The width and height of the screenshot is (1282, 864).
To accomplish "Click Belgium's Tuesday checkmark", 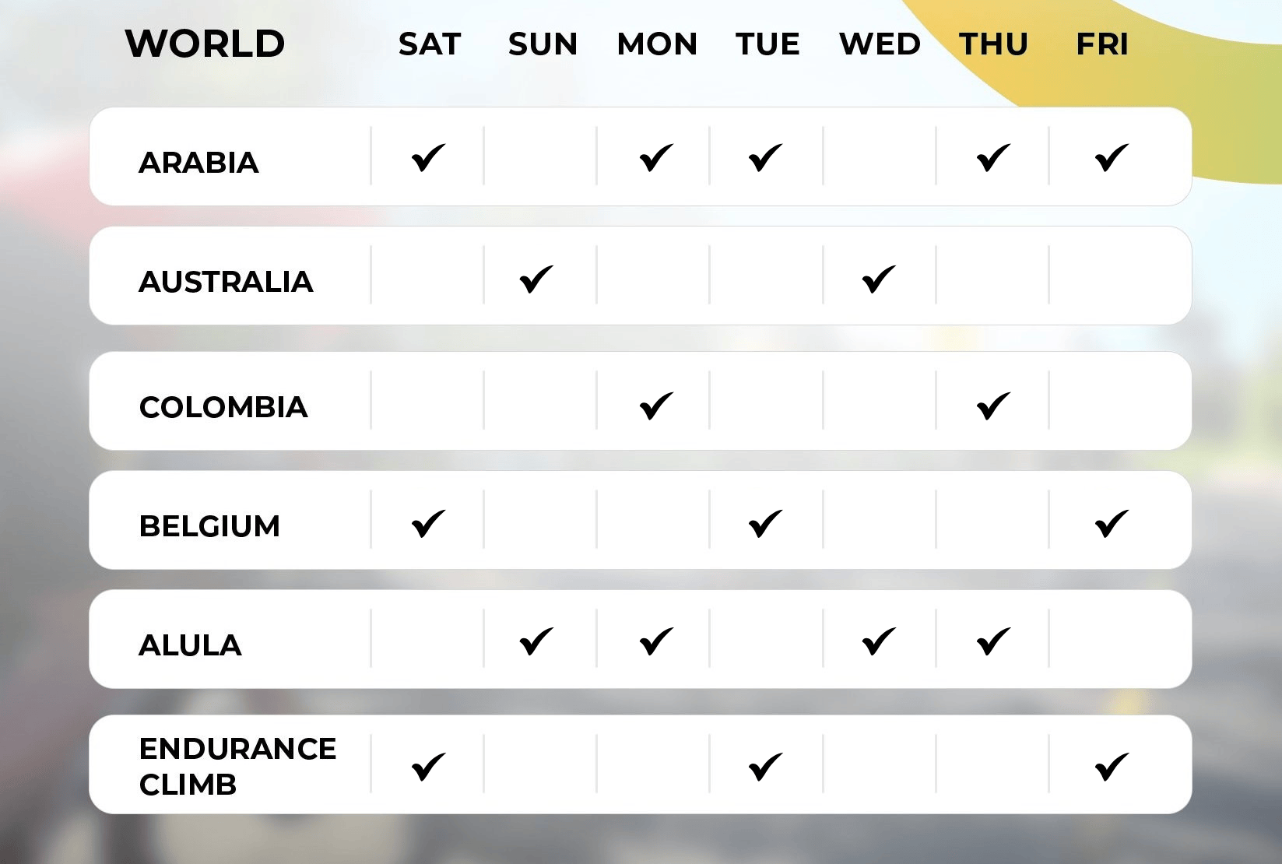I will coord(765,523).
